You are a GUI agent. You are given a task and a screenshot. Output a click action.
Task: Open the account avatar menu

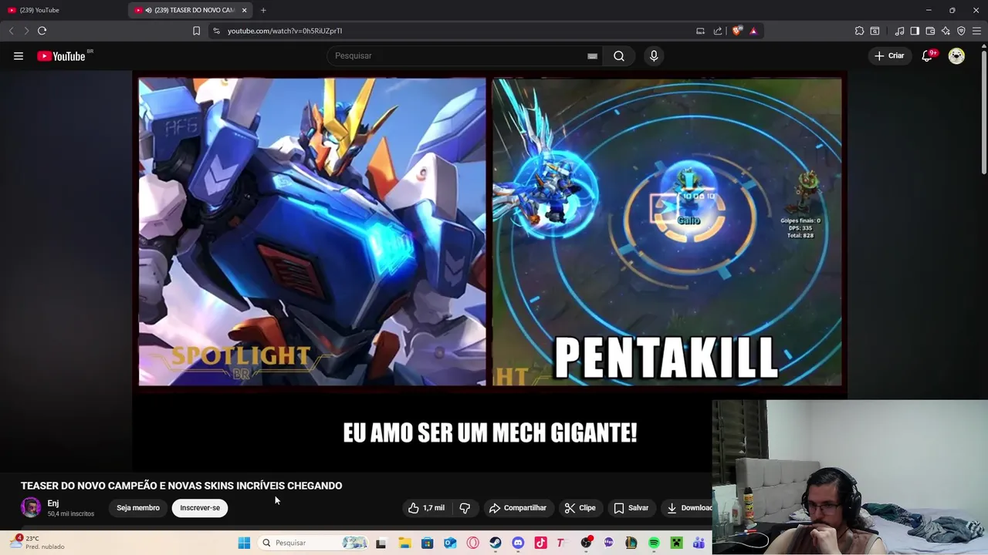tap(956, 55)
